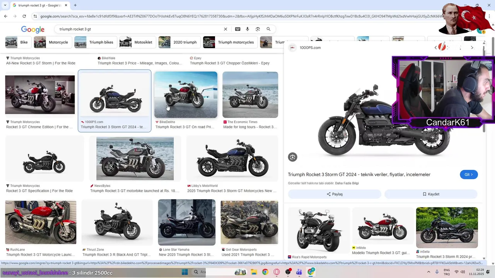Open the Libby's MotoWorld thumbnail
This screenshot has width=495, height=278.
click(x=232, y=158)
